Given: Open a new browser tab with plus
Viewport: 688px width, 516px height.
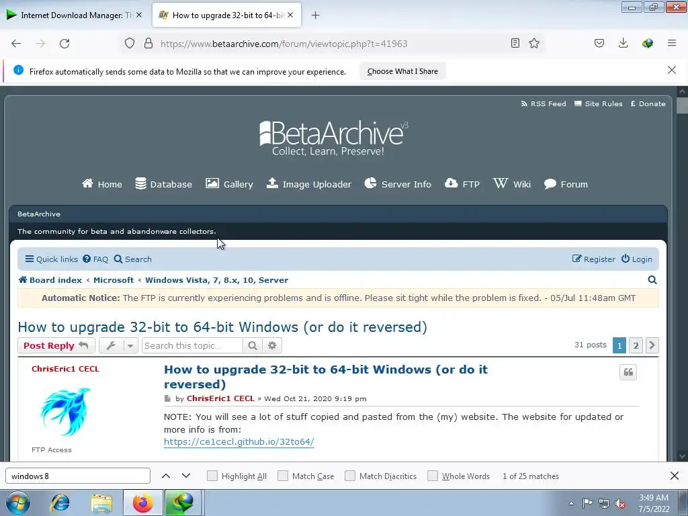Looking at the screenshot, I should pyautogui.click(x=315, y=15).
